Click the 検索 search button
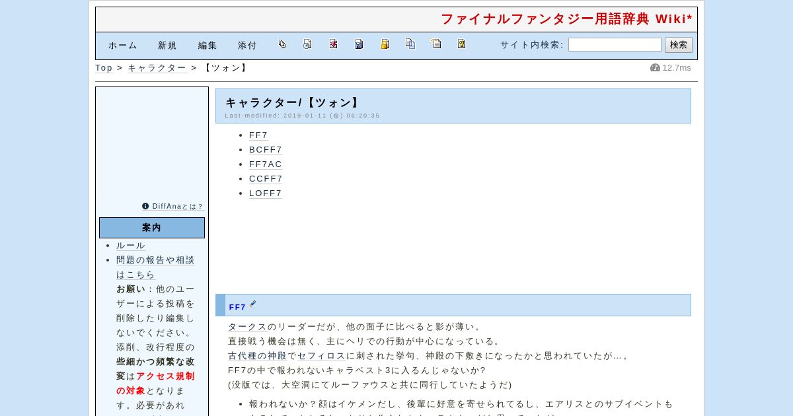 [679, 45]
